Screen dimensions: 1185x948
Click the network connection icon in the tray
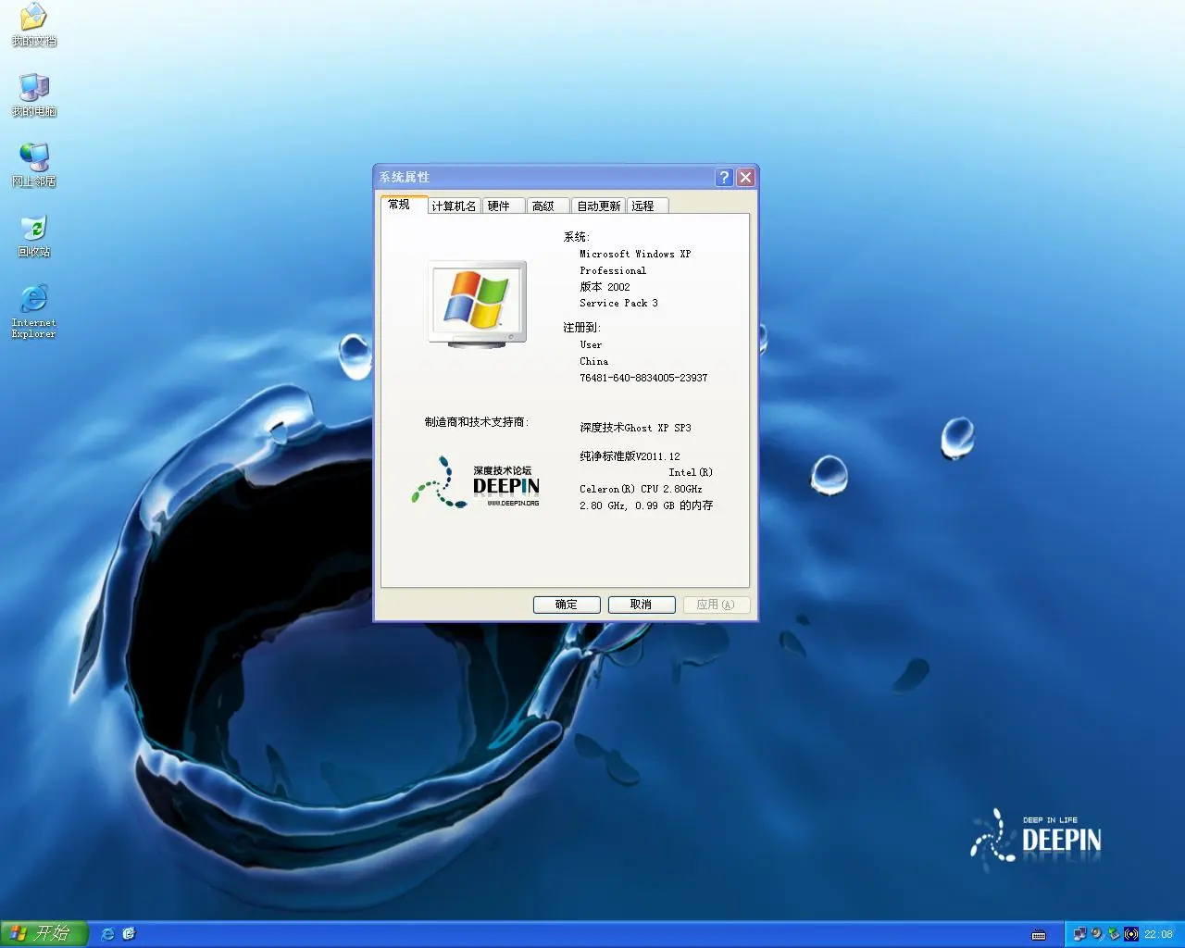point(1080,933)
